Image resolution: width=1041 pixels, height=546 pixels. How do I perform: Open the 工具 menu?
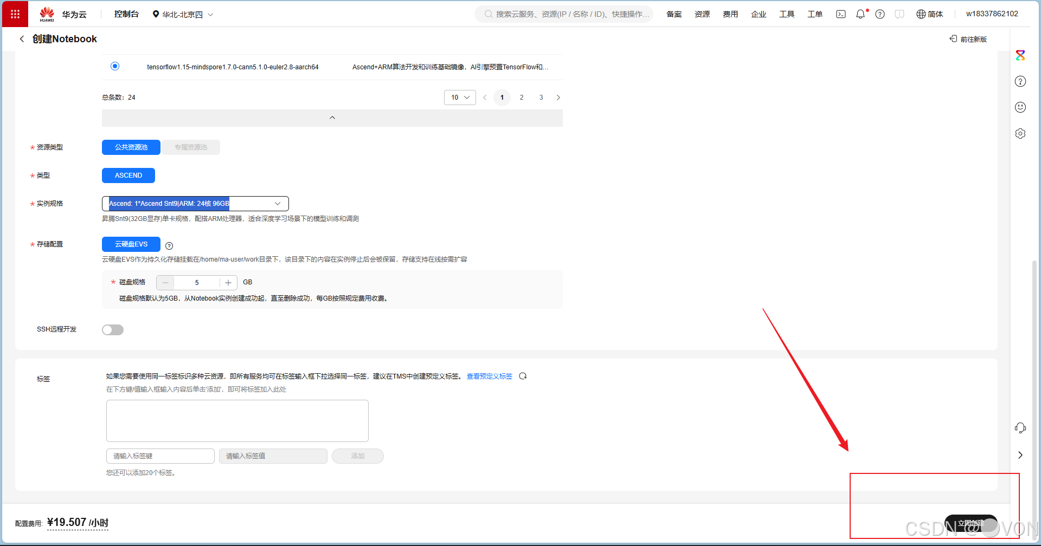tap(787, 14)
